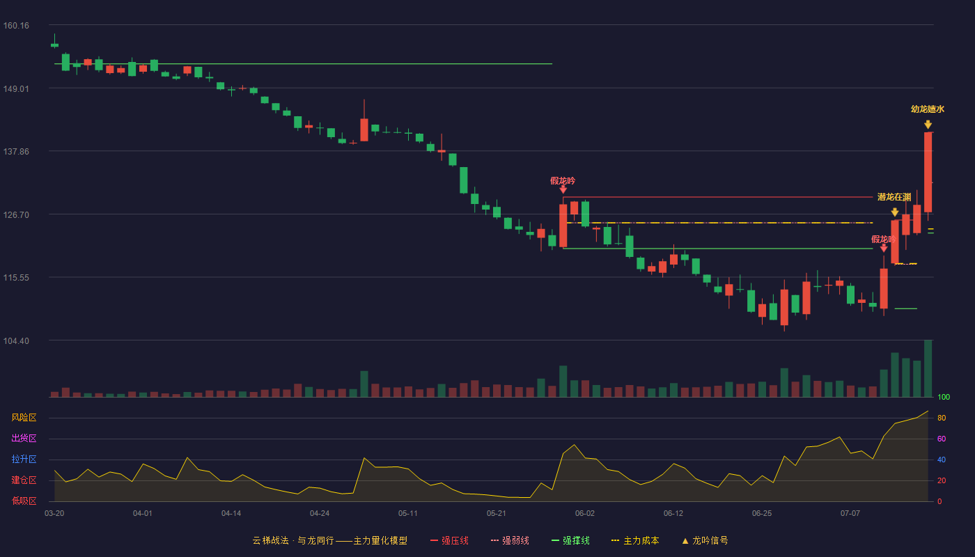Click the yellow 80 indicator axis value
This screenshot has width=975, height=557.
point(942,418)
